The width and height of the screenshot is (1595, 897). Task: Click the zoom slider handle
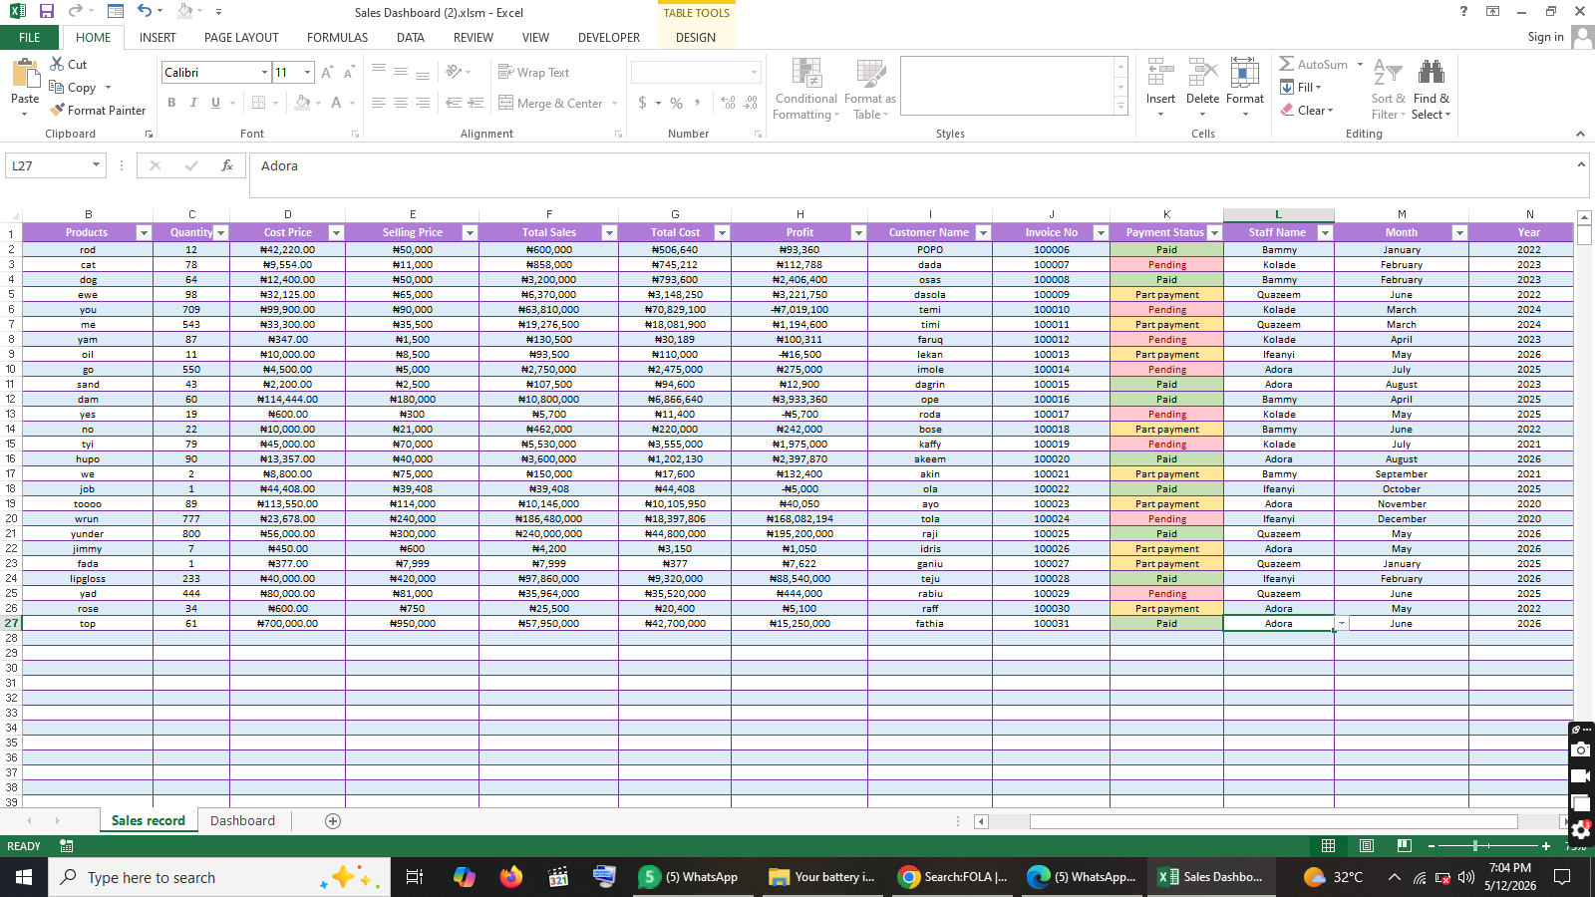click(x=1474, y=846)
